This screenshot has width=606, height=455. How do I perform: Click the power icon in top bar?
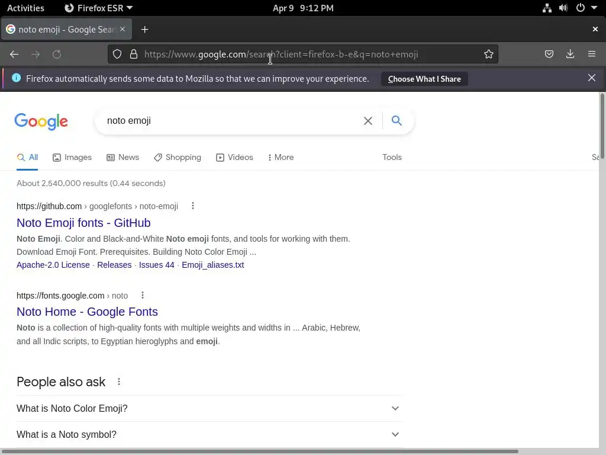580,8
